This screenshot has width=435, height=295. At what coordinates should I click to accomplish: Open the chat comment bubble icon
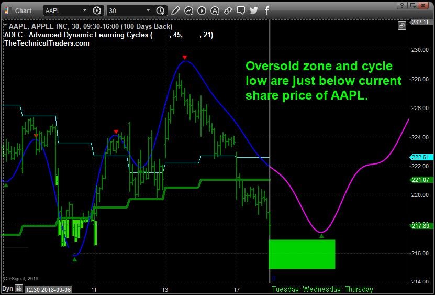240,11
